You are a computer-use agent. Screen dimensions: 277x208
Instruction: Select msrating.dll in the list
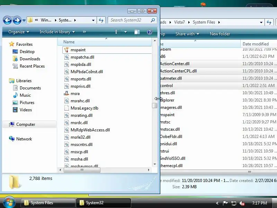click(81, 115)
